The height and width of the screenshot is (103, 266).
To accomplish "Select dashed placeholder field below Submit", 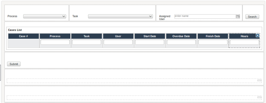I will (x=134, y=81).
